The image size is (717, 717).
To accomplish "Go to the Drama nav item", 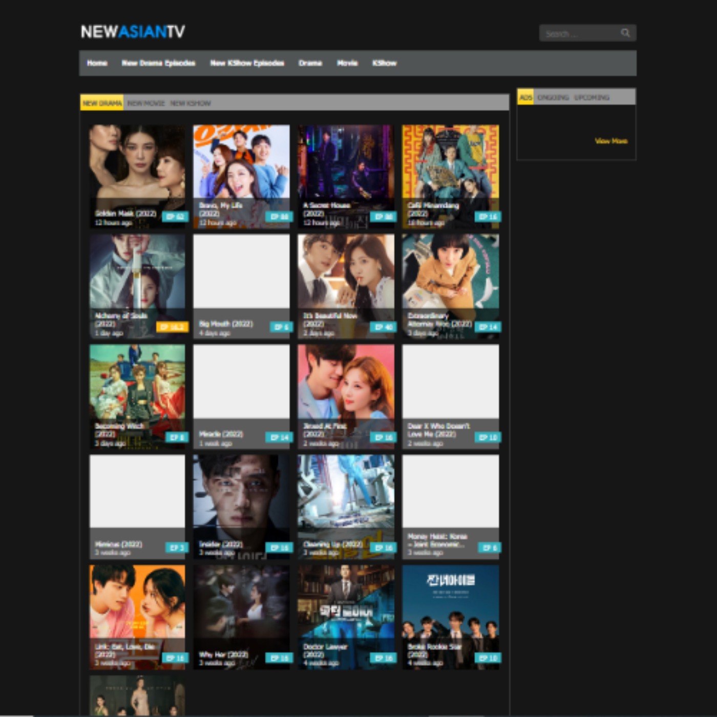I will tap(310, 63).
